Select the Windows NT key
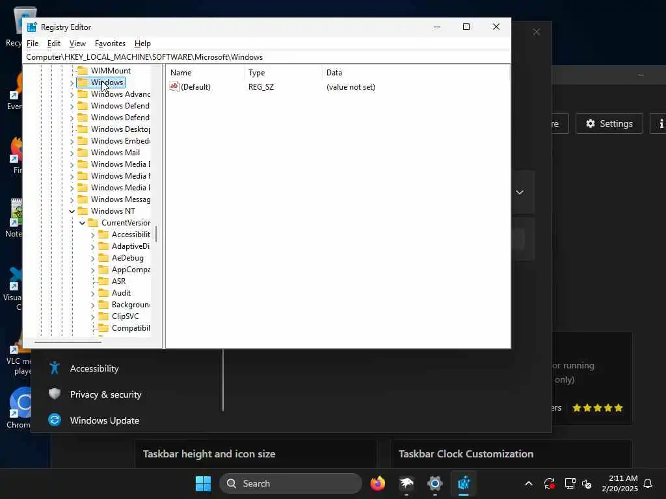 point(113,211)
